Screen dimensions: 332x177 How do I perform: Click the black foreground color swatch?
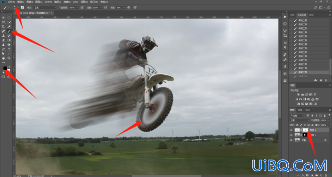click(x=5, y=68)
